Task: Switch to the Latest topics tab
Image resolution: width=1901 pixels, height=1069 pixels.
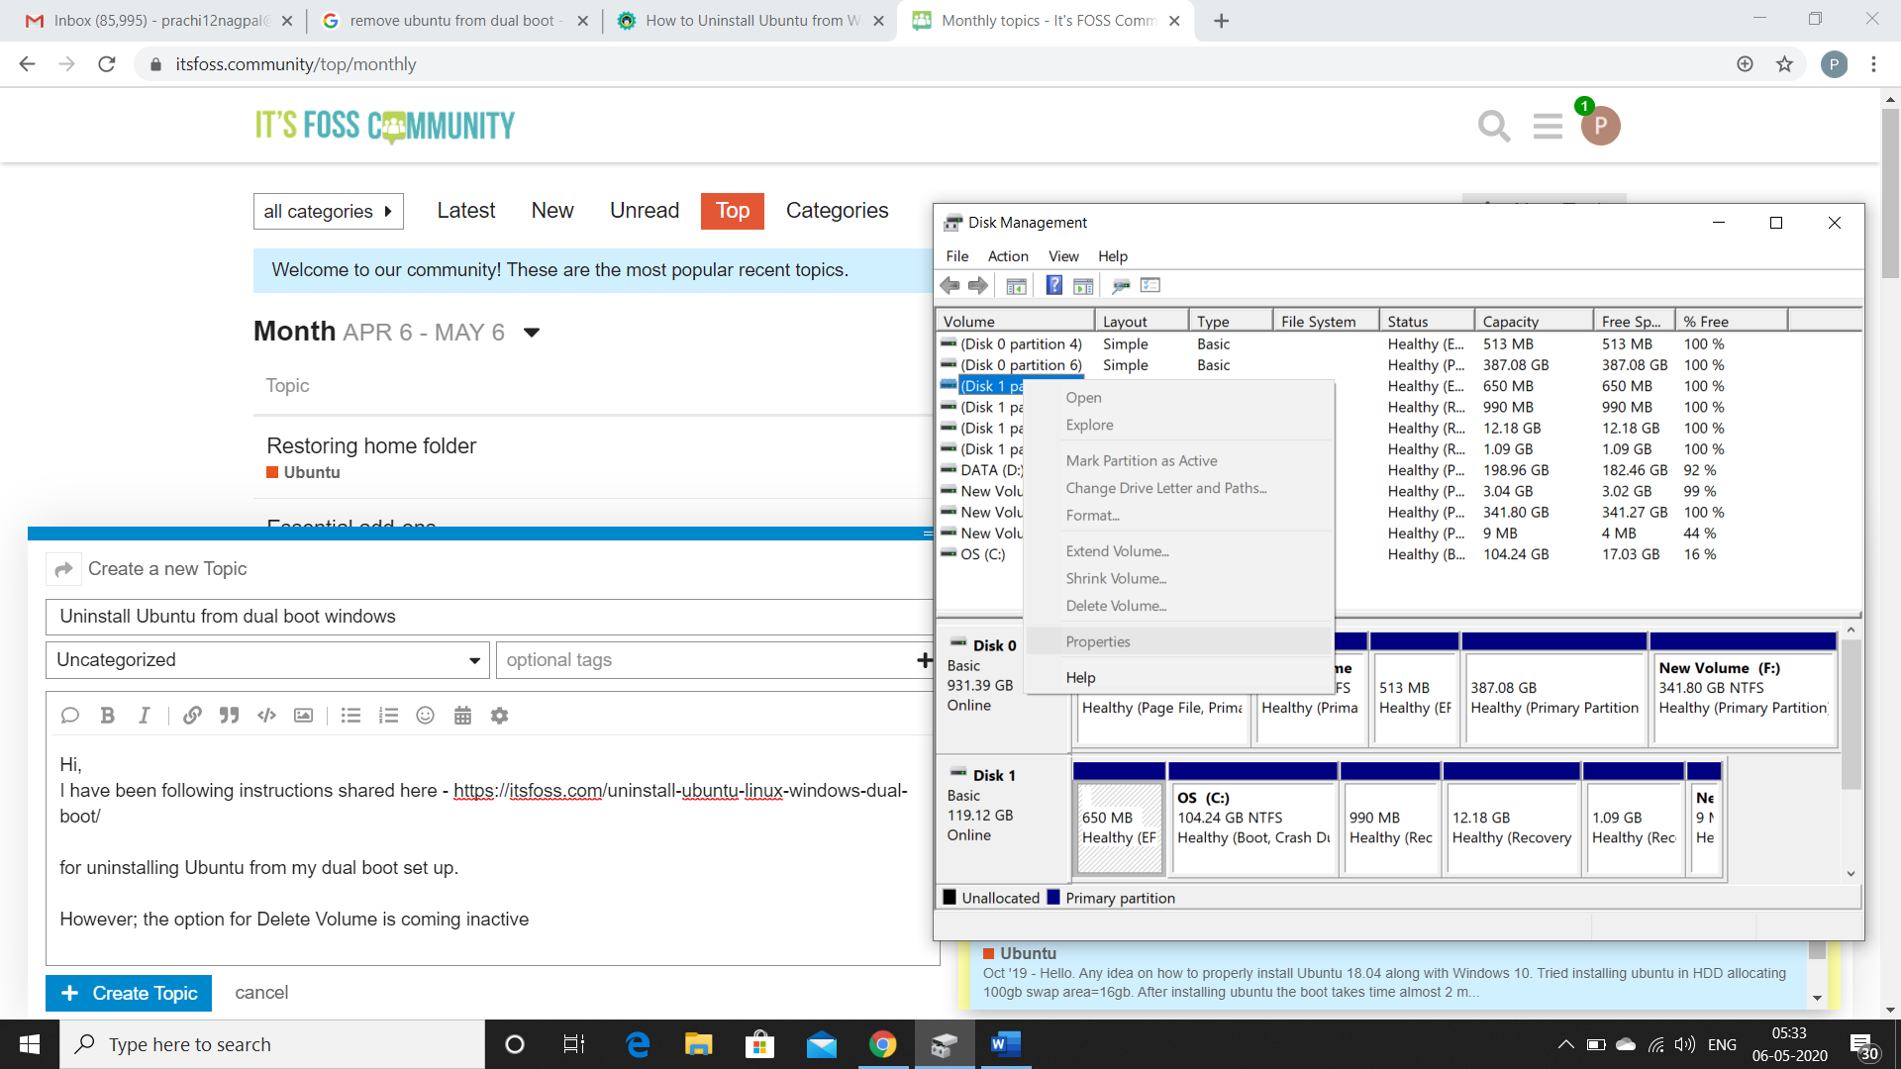Action: coord(465,210)
